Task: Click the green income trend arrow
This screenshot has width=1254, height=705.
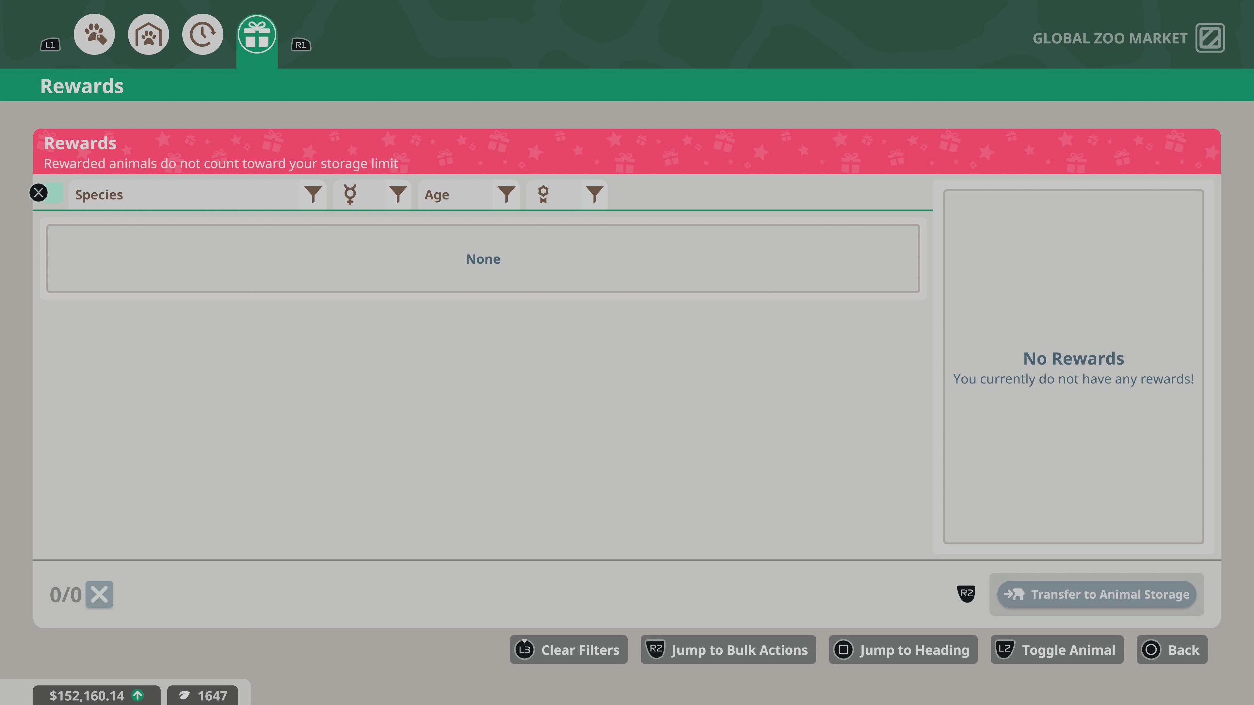Action: (138, 695)
